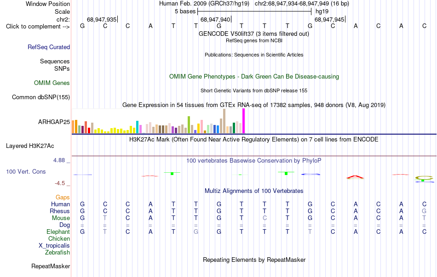Click 'RefSeq genes from NCBI' title
The width and height of the screenshot is (437, 277).
(x=254, y=40)
